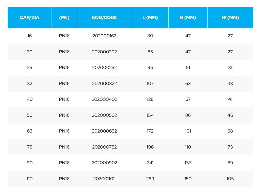Click diameter value 50 in first column

(x=29, y=115)
